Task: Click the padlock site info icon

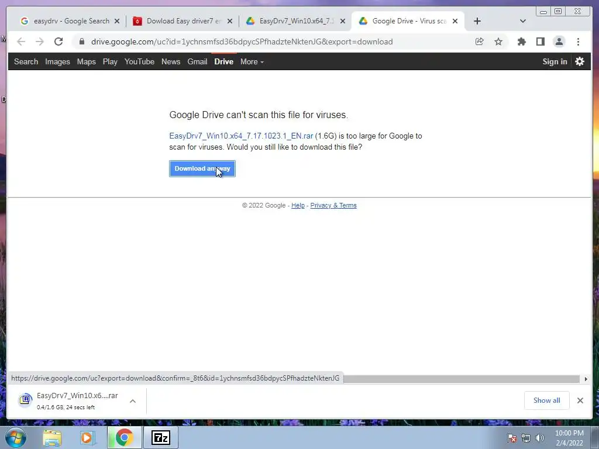Action: 81,42
